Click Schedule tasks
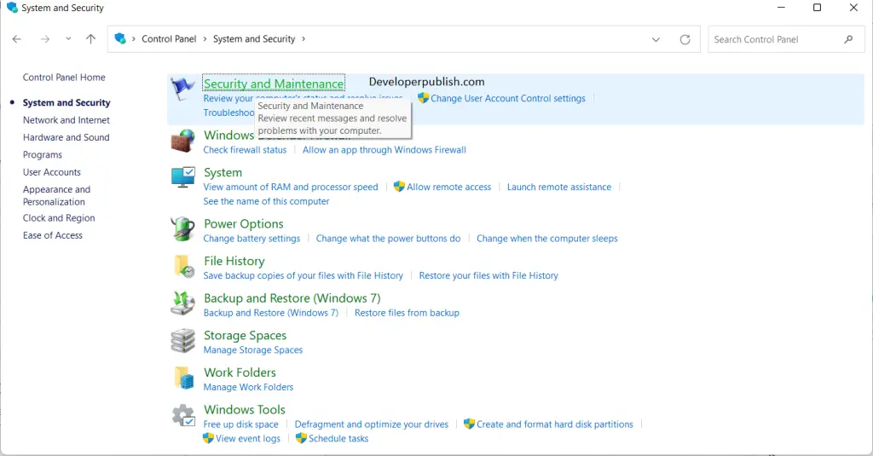This screenshot has height=456, width=873. pos(338,439)
